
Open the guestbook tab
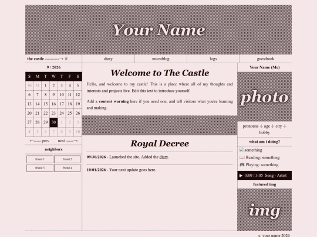click(x=265, y=59)
